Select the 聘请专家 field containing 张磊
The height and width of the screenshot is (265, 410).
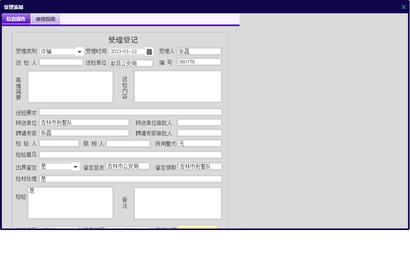84,132
